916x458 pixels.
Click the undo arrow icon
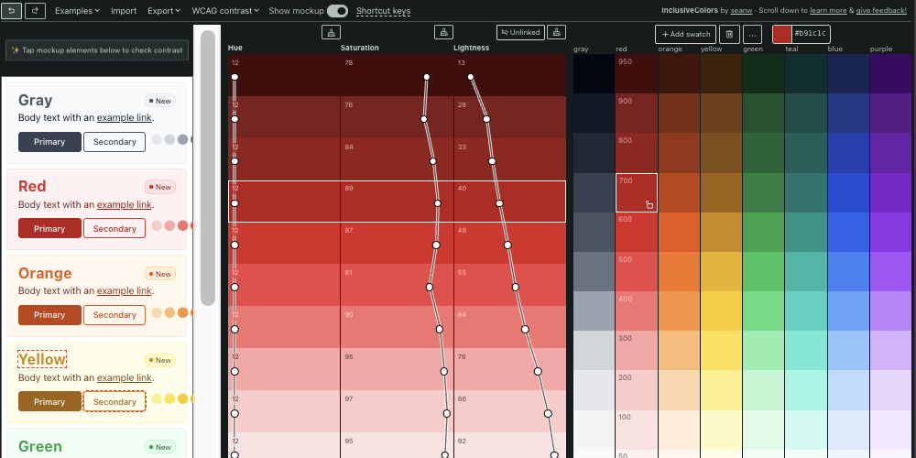coord(12,10)
